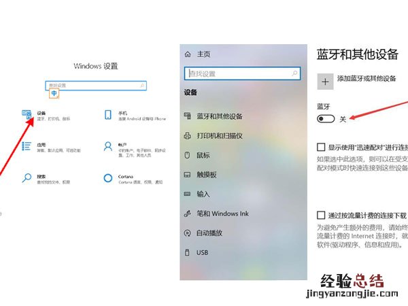Viewport: 408px width, 306px height.
Task: Select 鼠标 mouse icon in sidebar
Action: [187, 155]
